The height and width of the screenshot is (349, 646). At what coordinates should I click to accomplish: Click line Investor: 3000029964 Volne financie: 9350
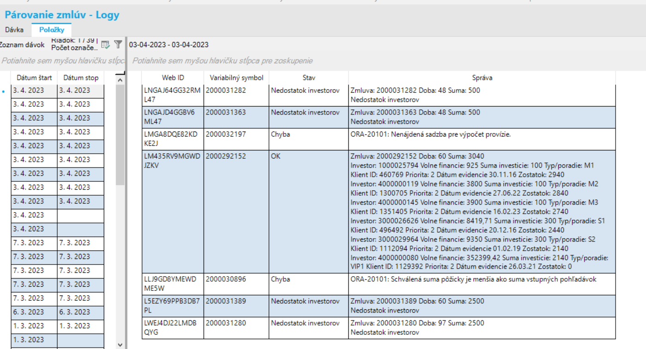point(473,239)
